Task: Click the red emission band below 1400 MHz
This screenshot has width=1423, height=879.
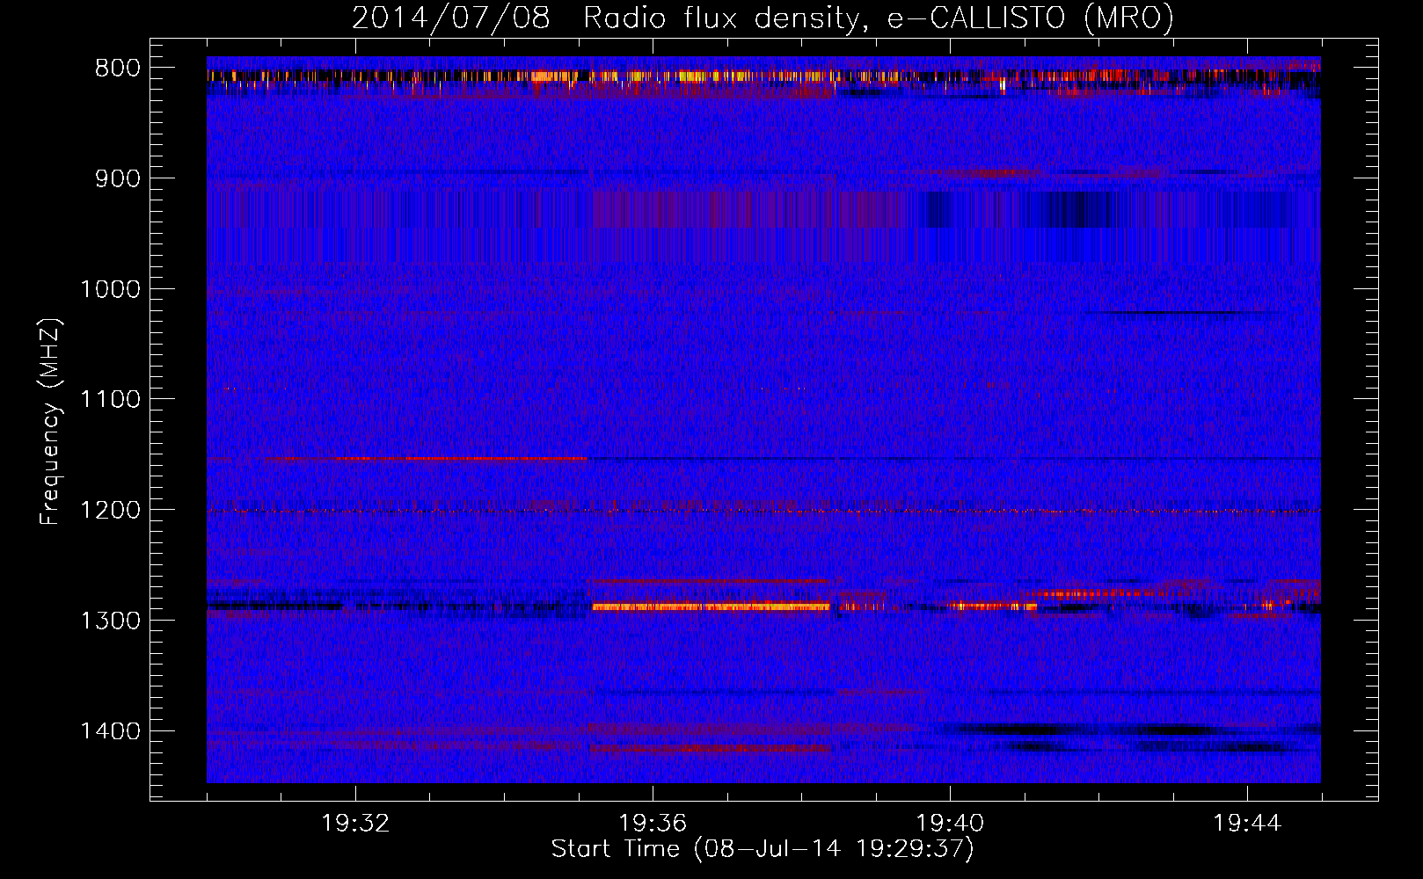Action: pos(711,749)
